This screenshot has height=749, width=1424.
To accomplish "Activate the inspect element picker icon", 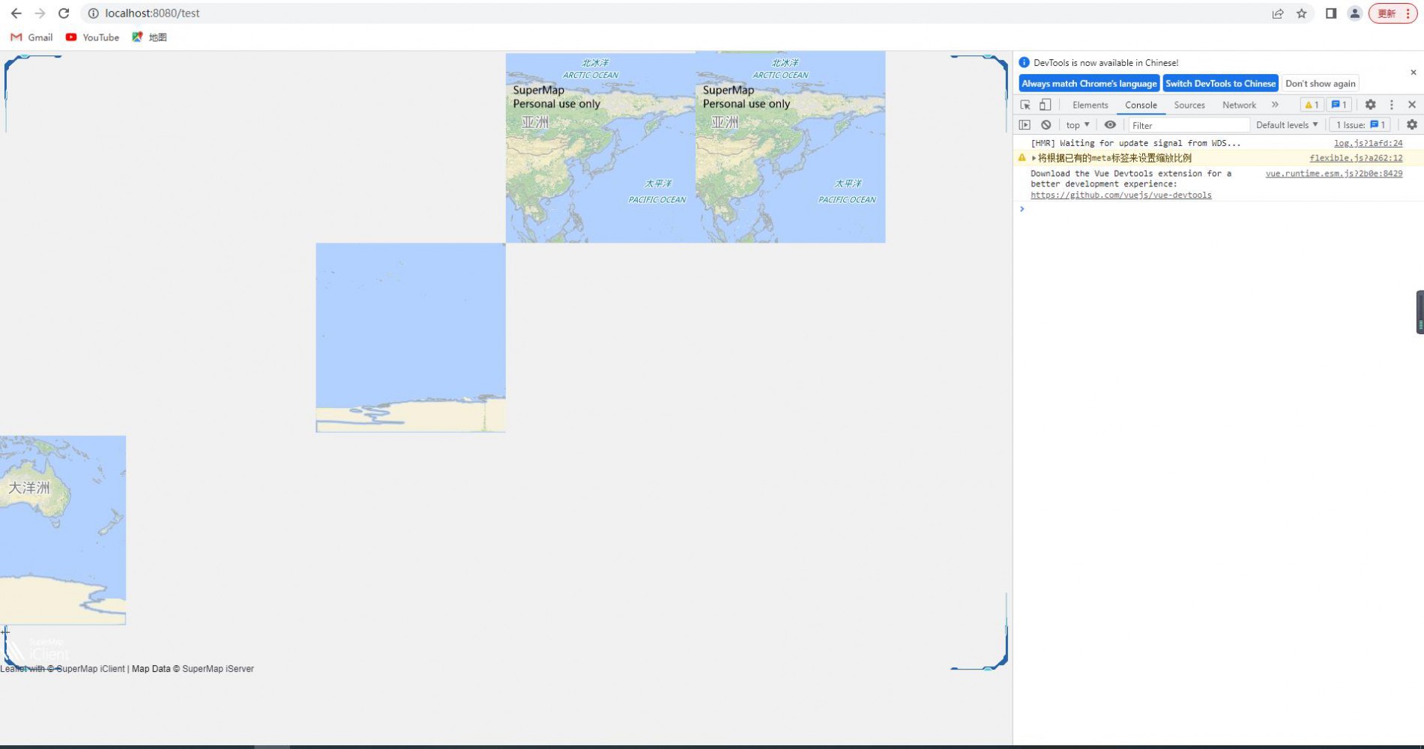I will click(1025, 105).
